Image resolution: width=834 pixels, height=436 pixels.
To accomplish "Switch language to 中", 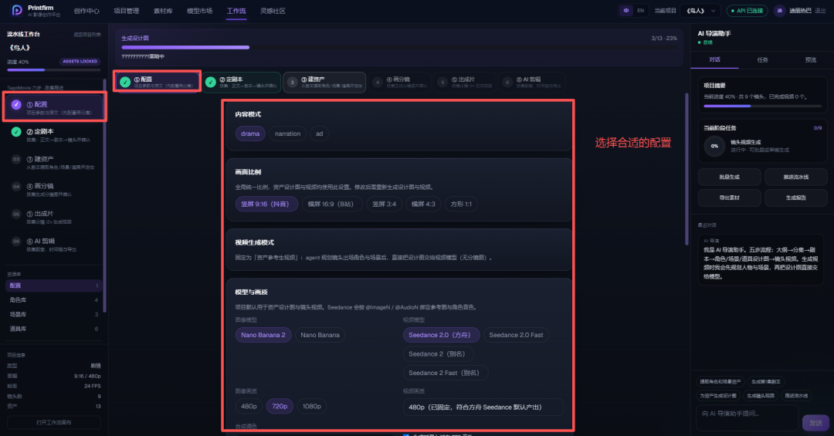I will click(626, 11).
